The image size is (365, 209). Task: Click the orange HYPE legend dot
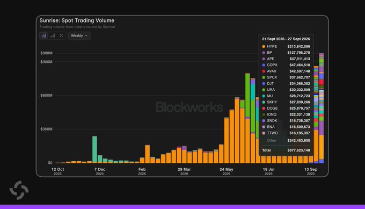click(x=264, y=47)
